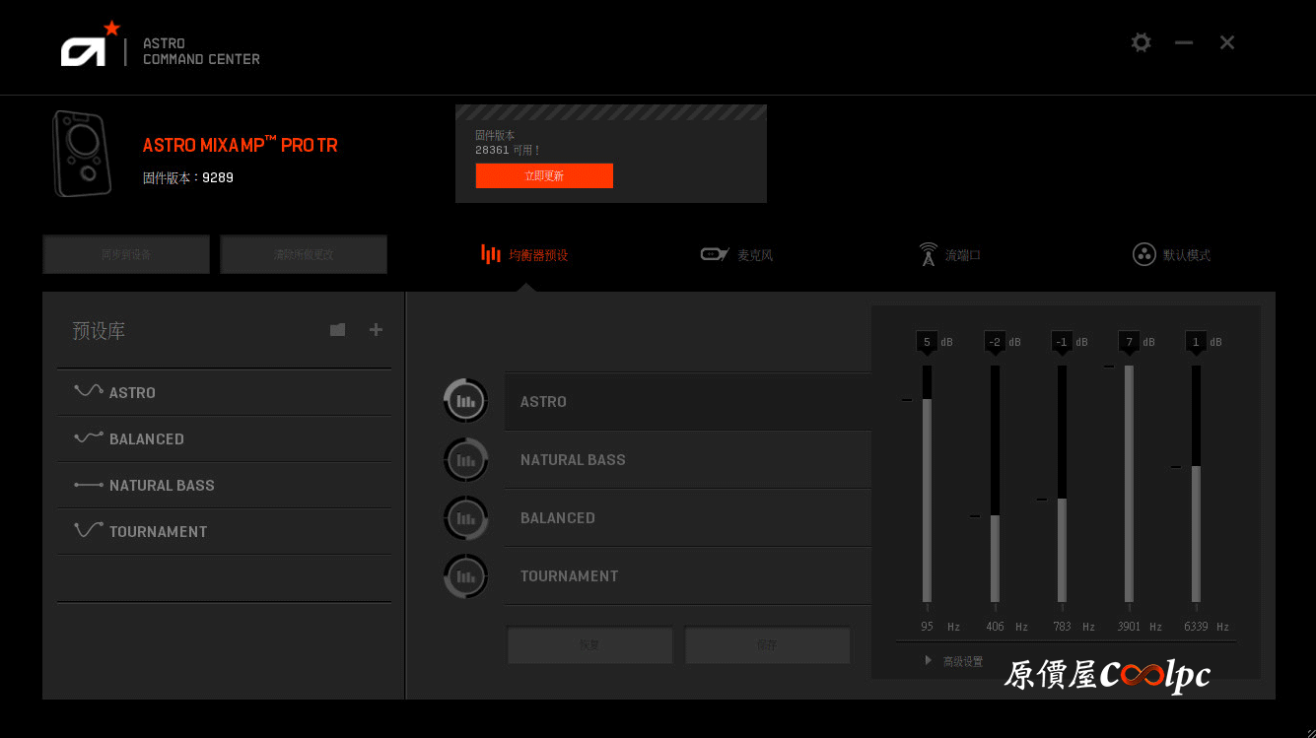The height and width of the screenshot is (738, 1316).
Task: Click the "28361 可用!" firmware notice text
Action: click(508, 151)
